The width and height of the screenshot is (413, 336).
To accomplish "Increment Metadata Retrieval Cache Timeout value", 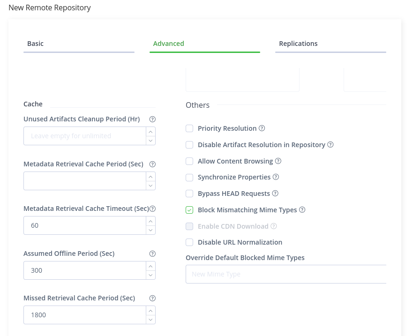I will pyautogui.click(x=150, y=221).
